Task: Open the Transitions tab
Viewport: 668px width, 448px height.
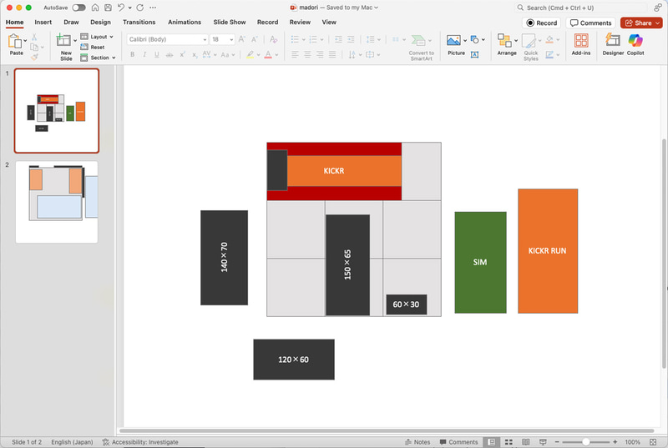Action: coord(139,23)
